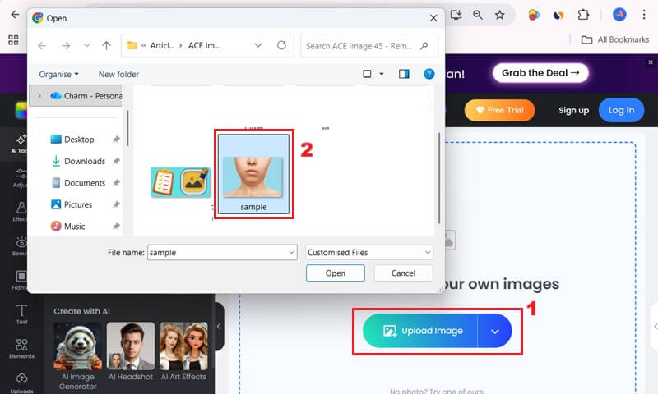Click the dark circular extension icon
The image size is (658, 394).
558,16
